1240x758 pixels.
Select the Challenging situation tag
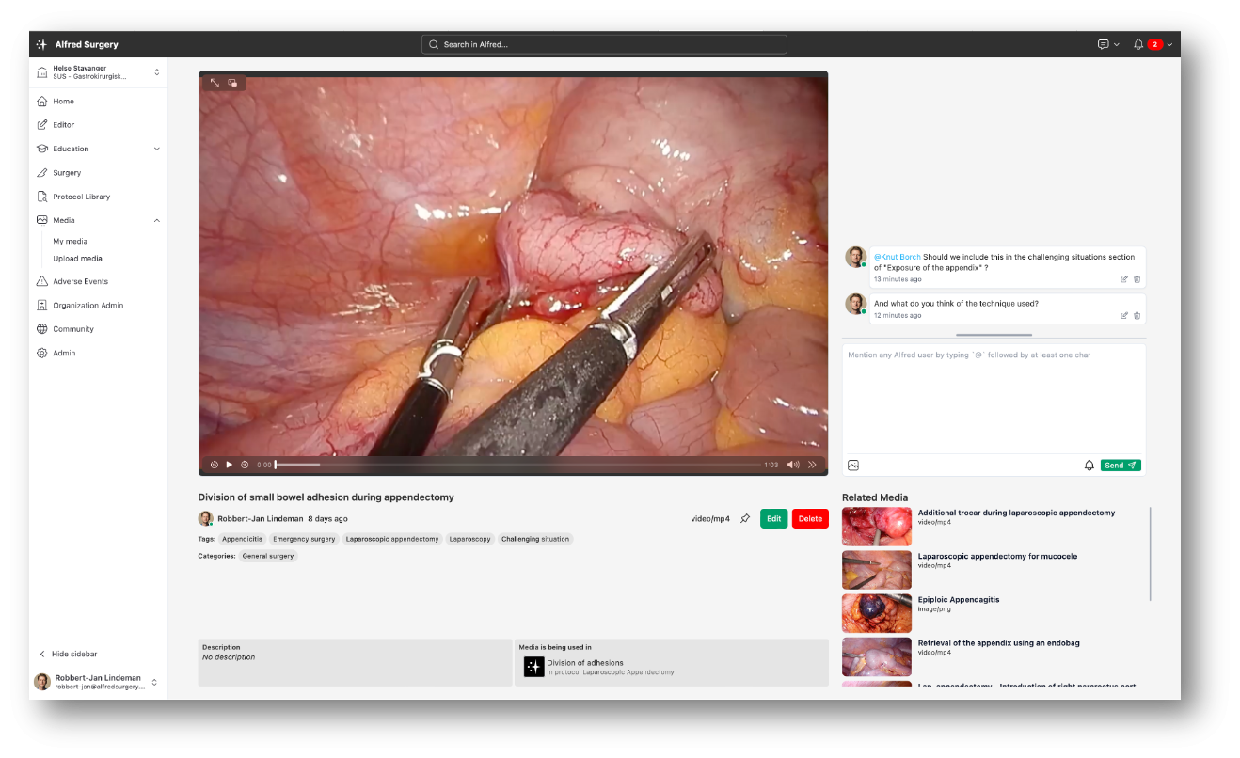(535, 539)
